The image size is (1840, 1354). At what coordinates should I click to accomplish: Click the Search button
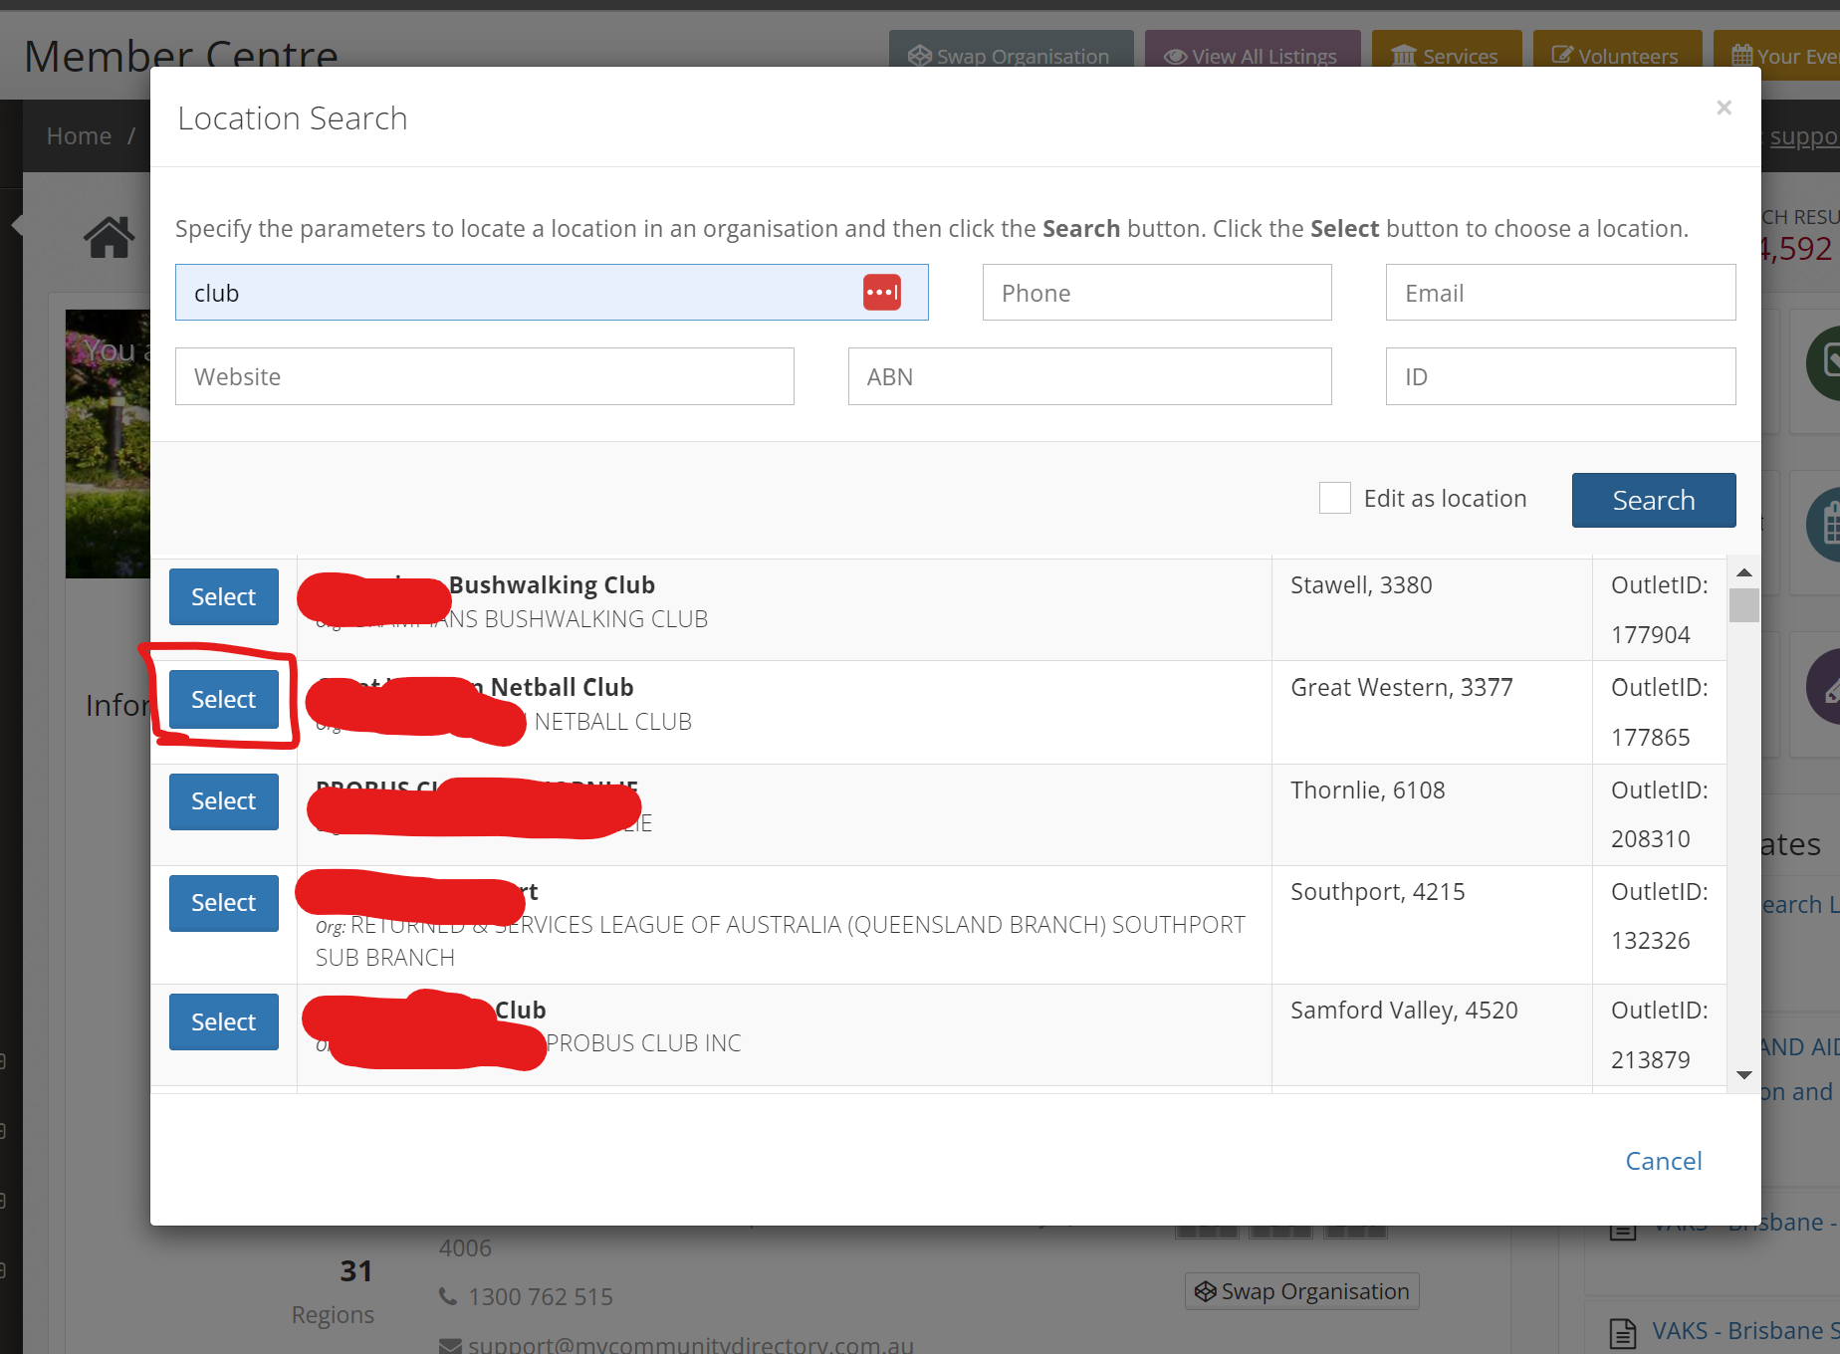1653,500
